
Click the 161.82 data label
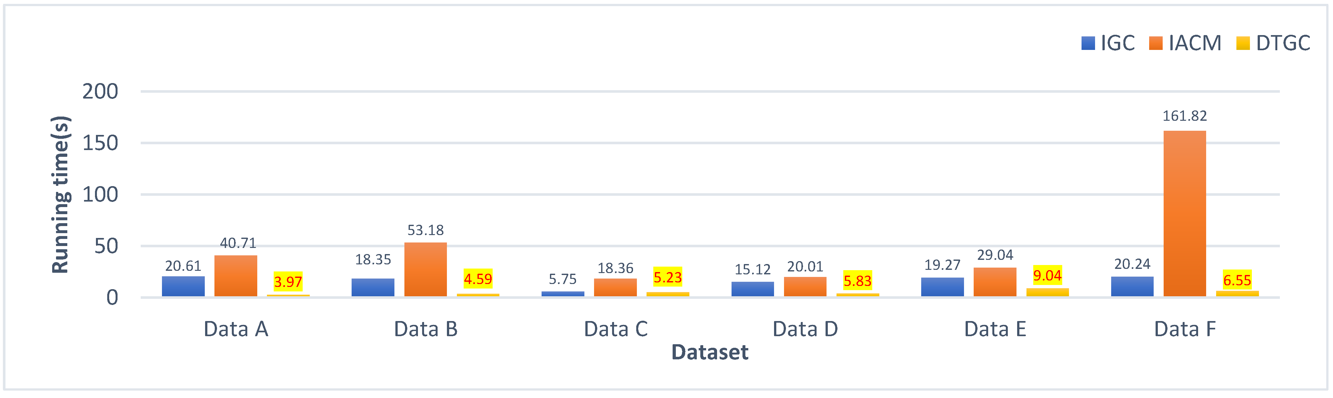(1185, 116)
